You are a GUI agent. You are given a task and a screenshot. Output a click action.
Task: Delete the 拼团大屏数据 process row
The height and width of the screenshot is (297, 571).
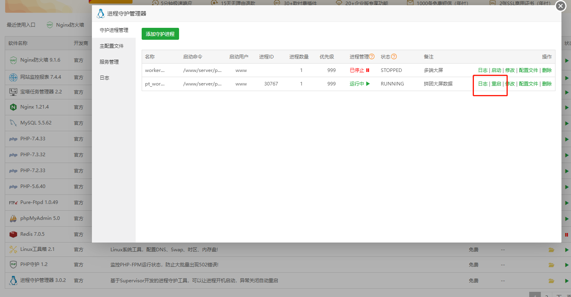point(547,84)
